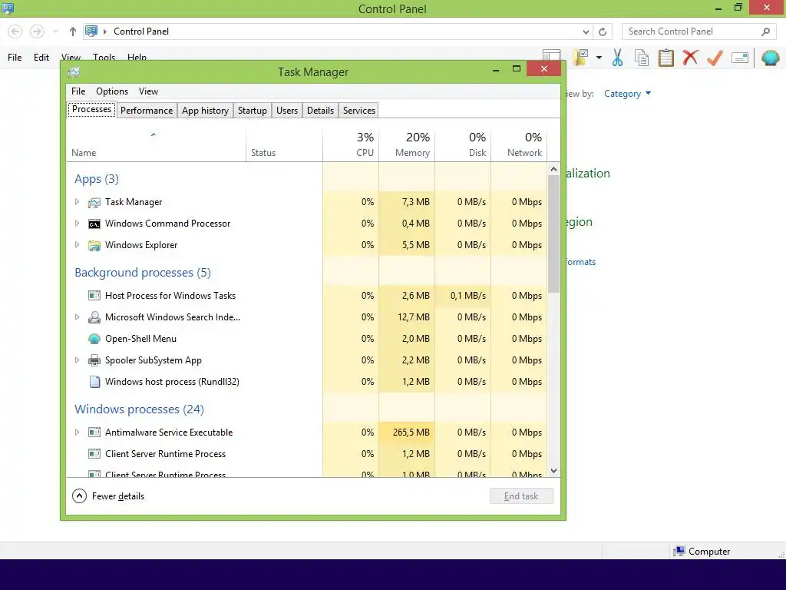Click the Task Manager title bar icon
The image size is (786, 590).
coord(74,72)
